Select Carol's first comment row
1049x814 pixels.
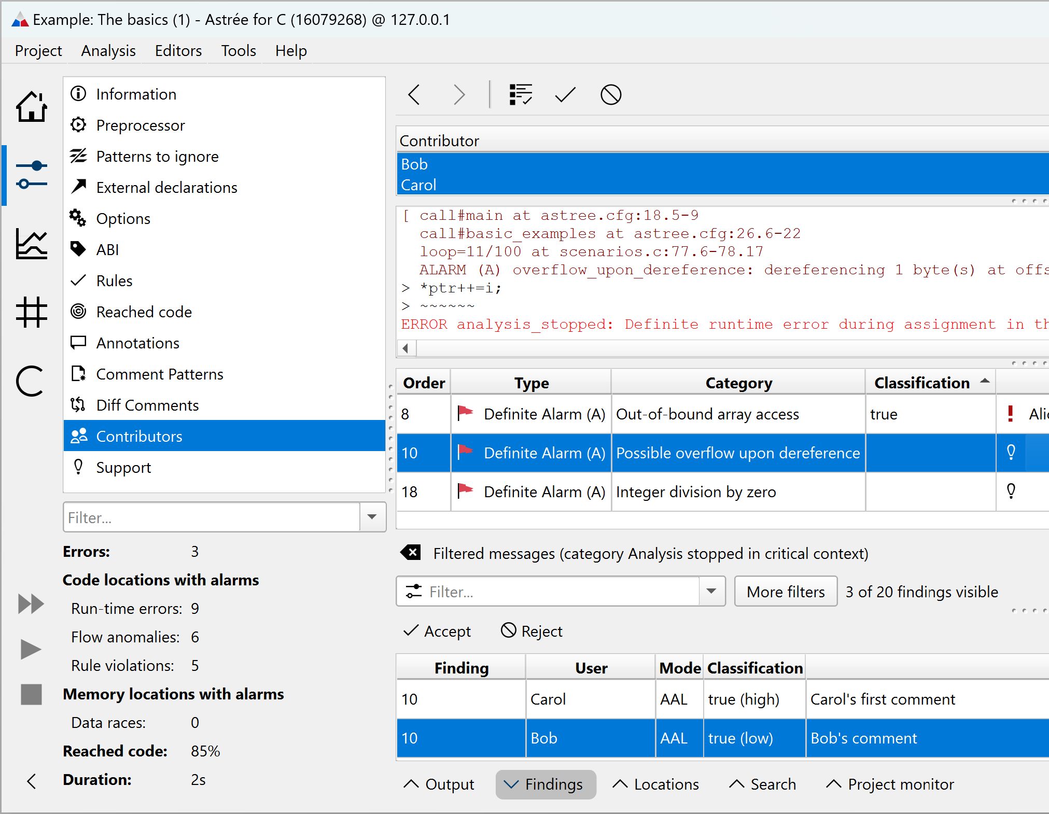723,699
